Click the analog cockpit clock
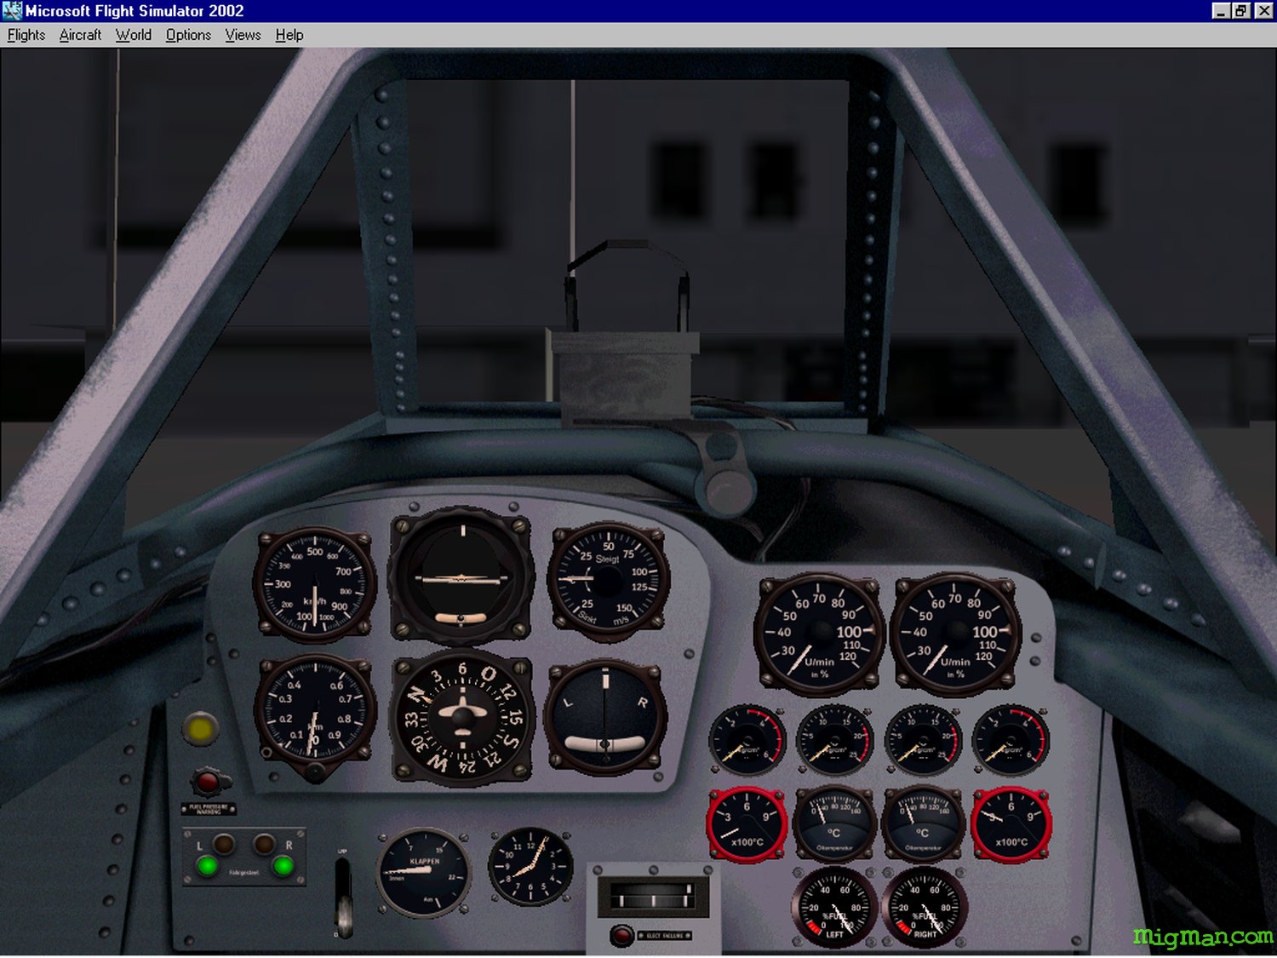 click(530, 866)
